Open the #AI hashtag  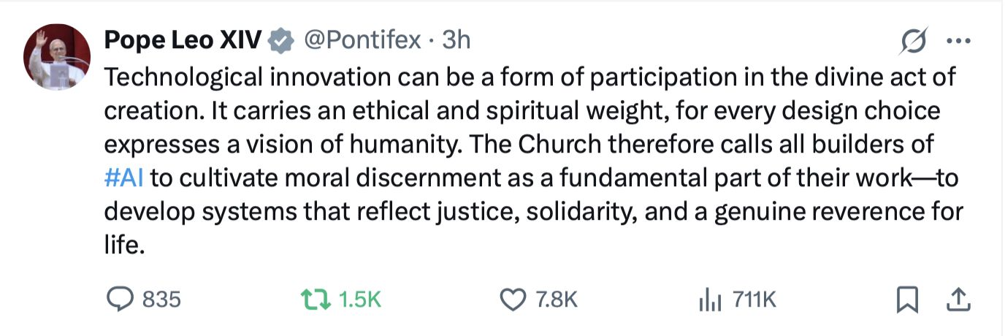(x=124, y=178)
